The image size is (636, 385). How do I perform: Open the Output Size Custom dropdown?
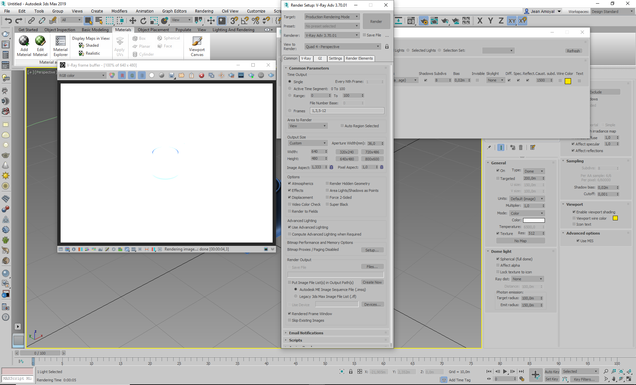pos(307,143)
